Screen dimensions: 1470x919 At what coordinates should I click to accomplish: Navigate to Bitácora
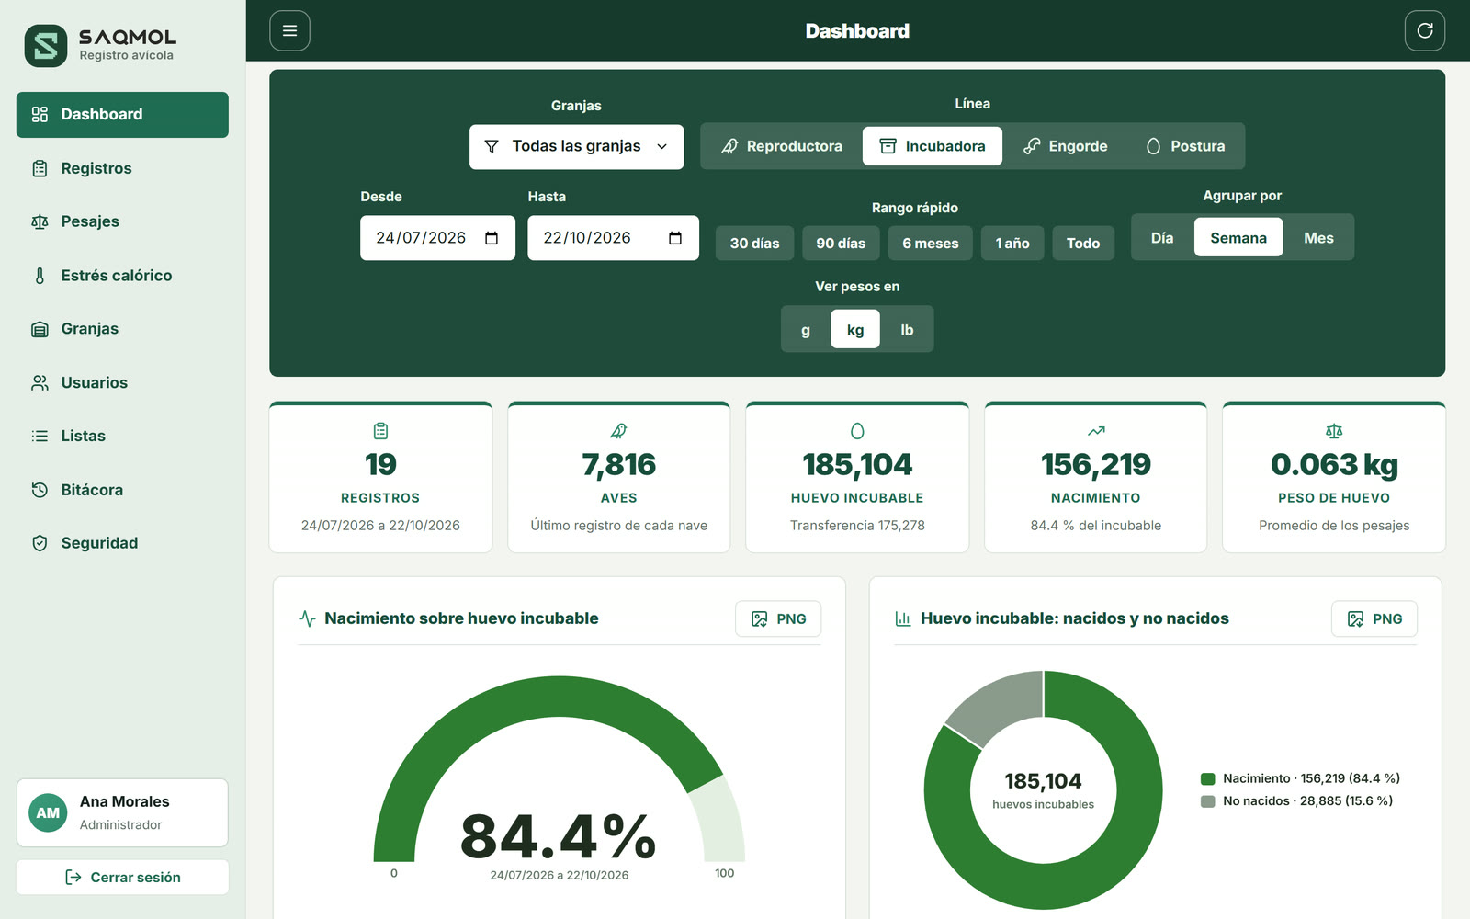point(122,490)
